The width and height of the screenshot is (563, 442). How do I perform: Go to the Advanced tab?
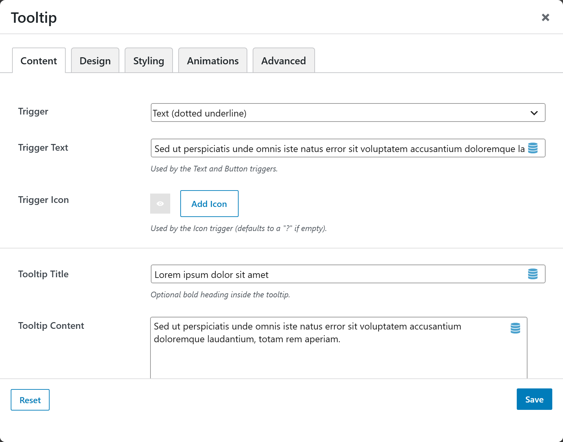284,61
